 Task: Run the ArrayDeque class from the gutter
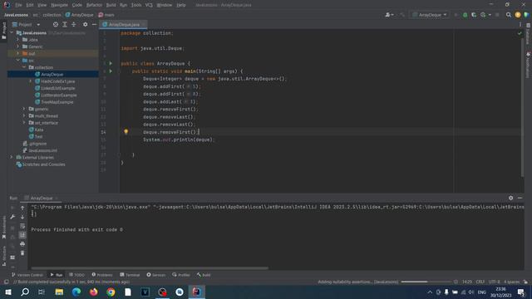[x=111, y=63]
